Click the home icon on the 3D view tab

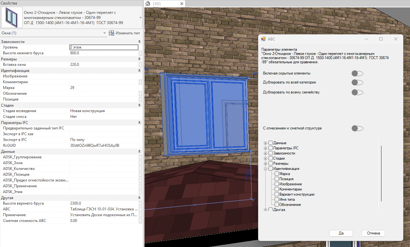tap(148, 4)
